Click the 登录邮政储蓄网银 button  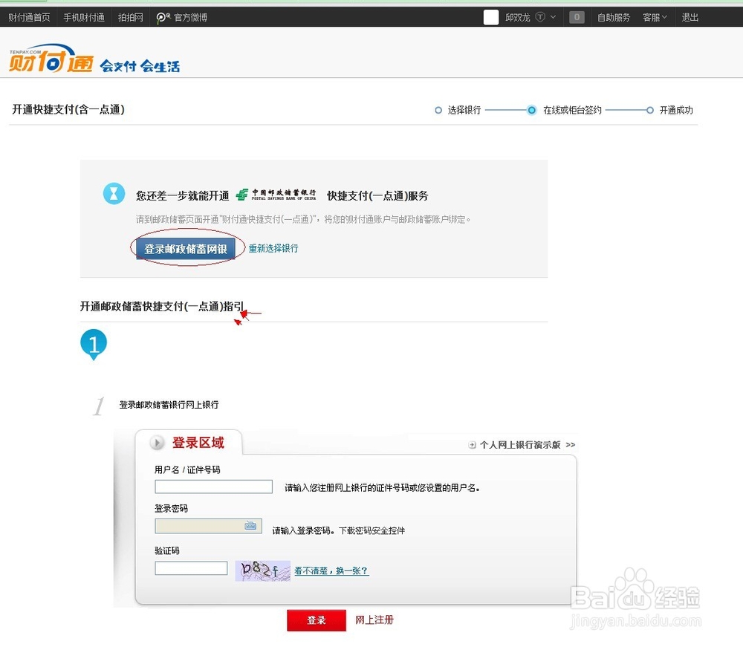(x=186, y=249)
